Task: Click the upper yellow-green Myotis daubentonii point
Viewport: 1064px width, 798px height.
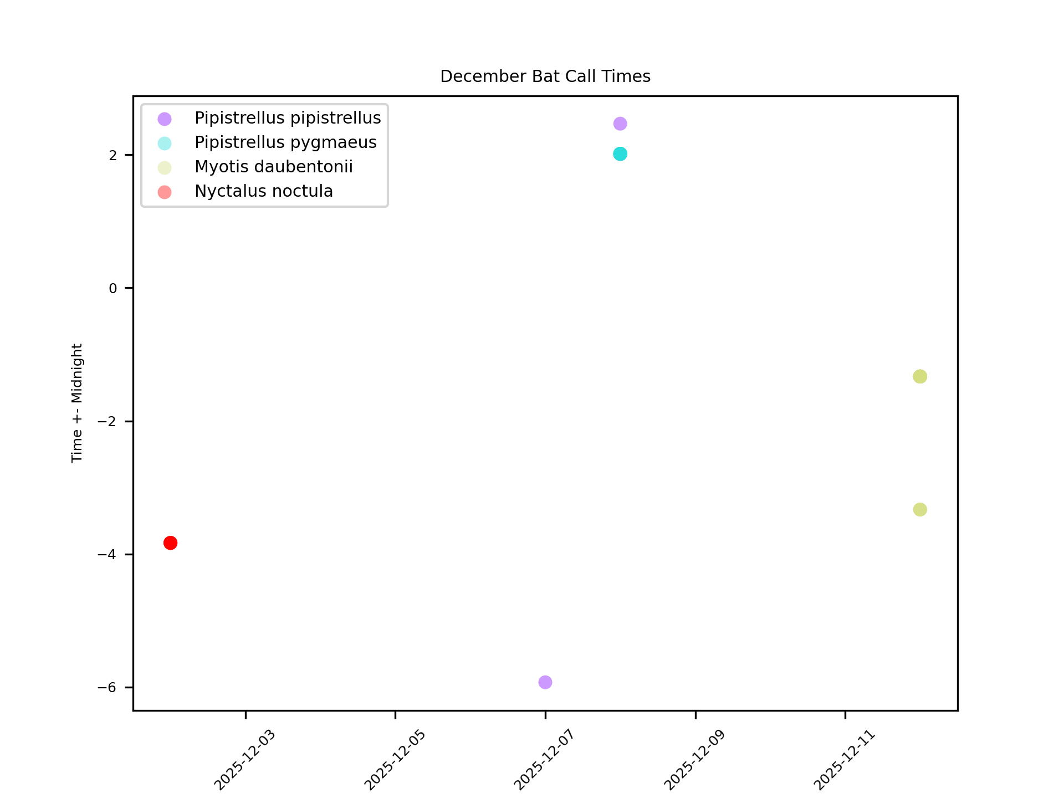Action: (920, 377)
